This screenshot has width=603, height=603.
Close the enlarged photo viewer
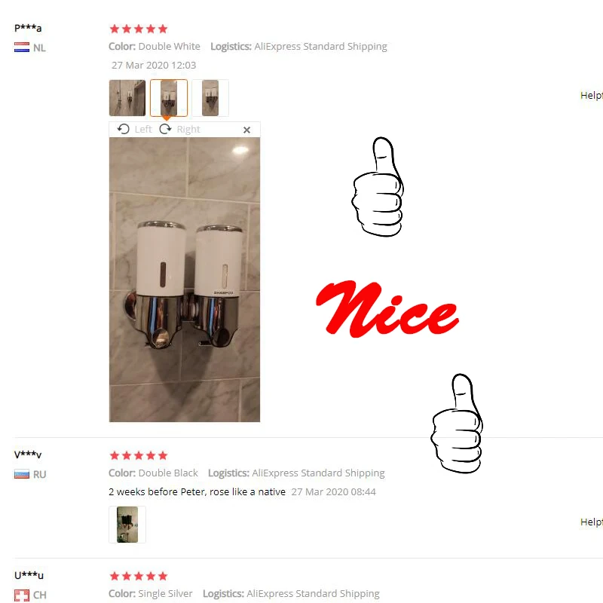247,130
